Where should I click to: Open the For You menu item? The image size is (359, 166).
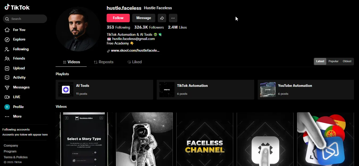(19, 30)
